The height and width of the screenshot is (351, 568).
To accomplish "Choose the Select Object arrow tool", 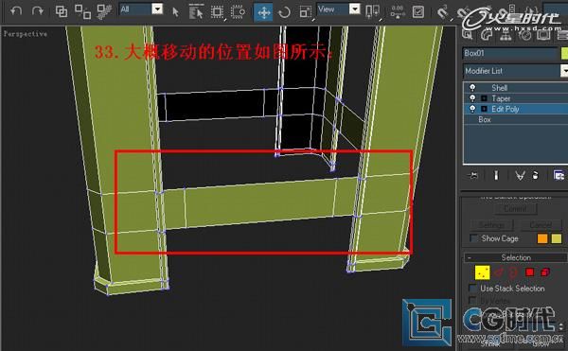I will [176, 12].
